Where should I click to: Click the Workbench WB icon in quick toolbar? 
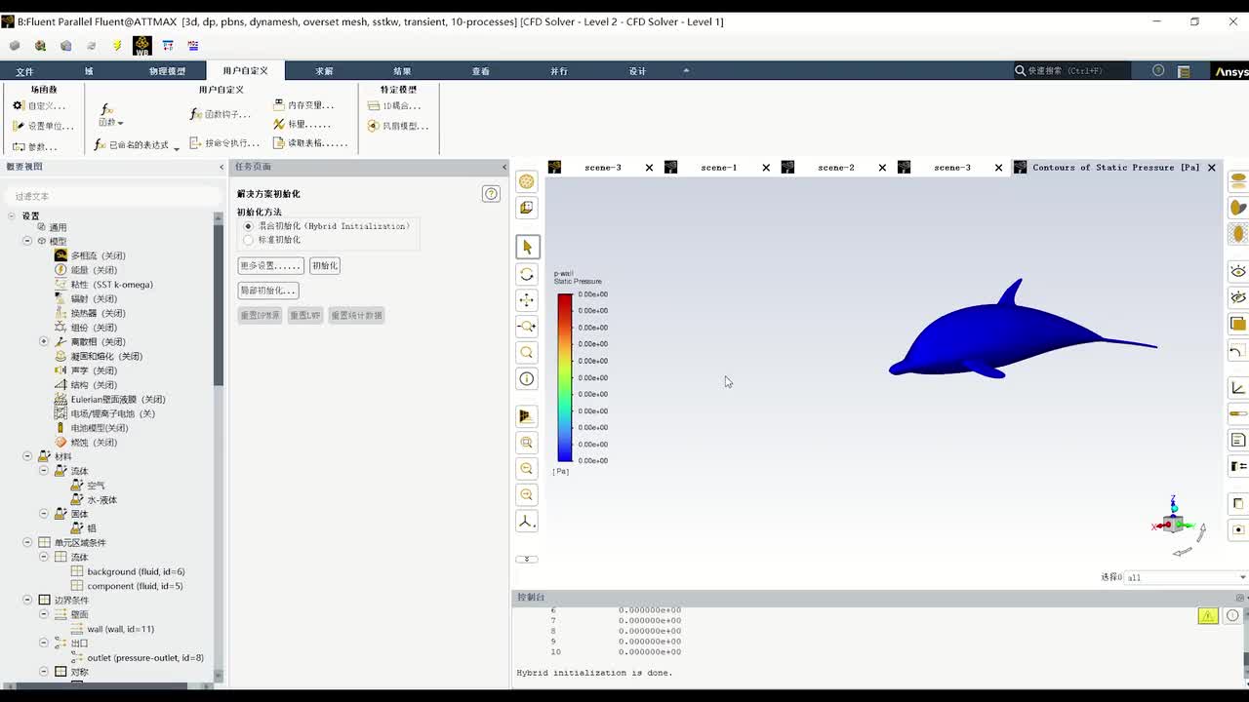point(142,45)
